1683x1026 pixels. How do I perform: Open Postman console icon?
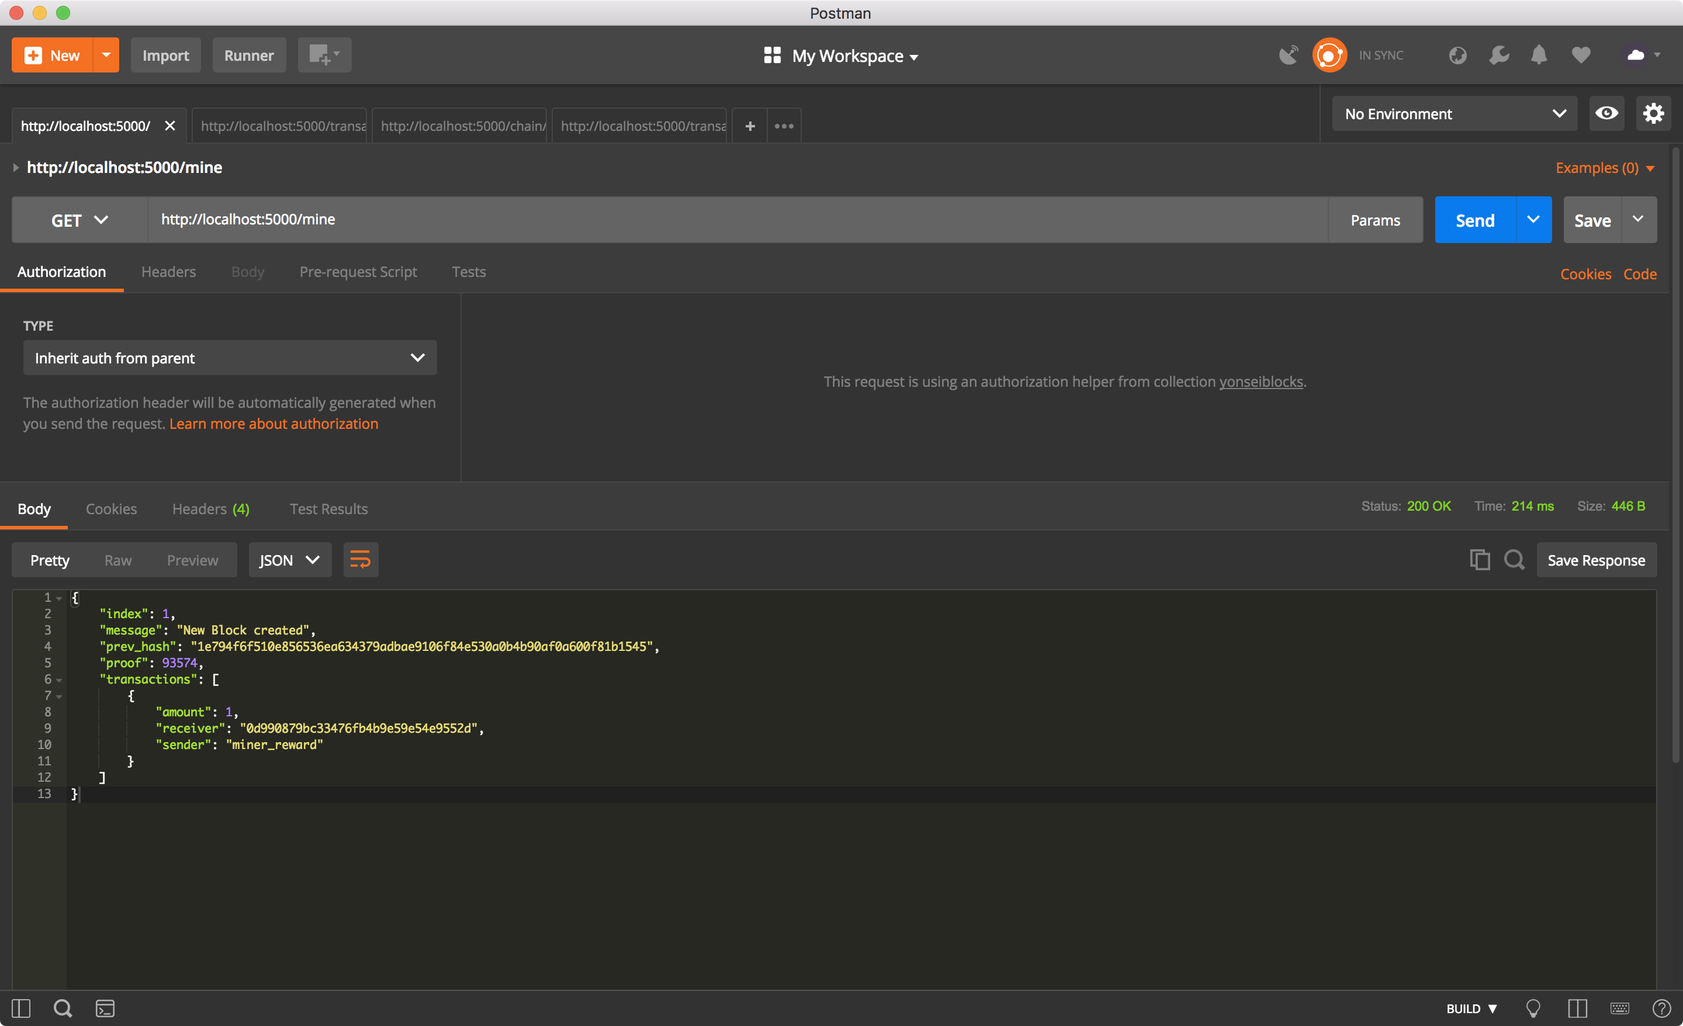[x=105, y=1008]
